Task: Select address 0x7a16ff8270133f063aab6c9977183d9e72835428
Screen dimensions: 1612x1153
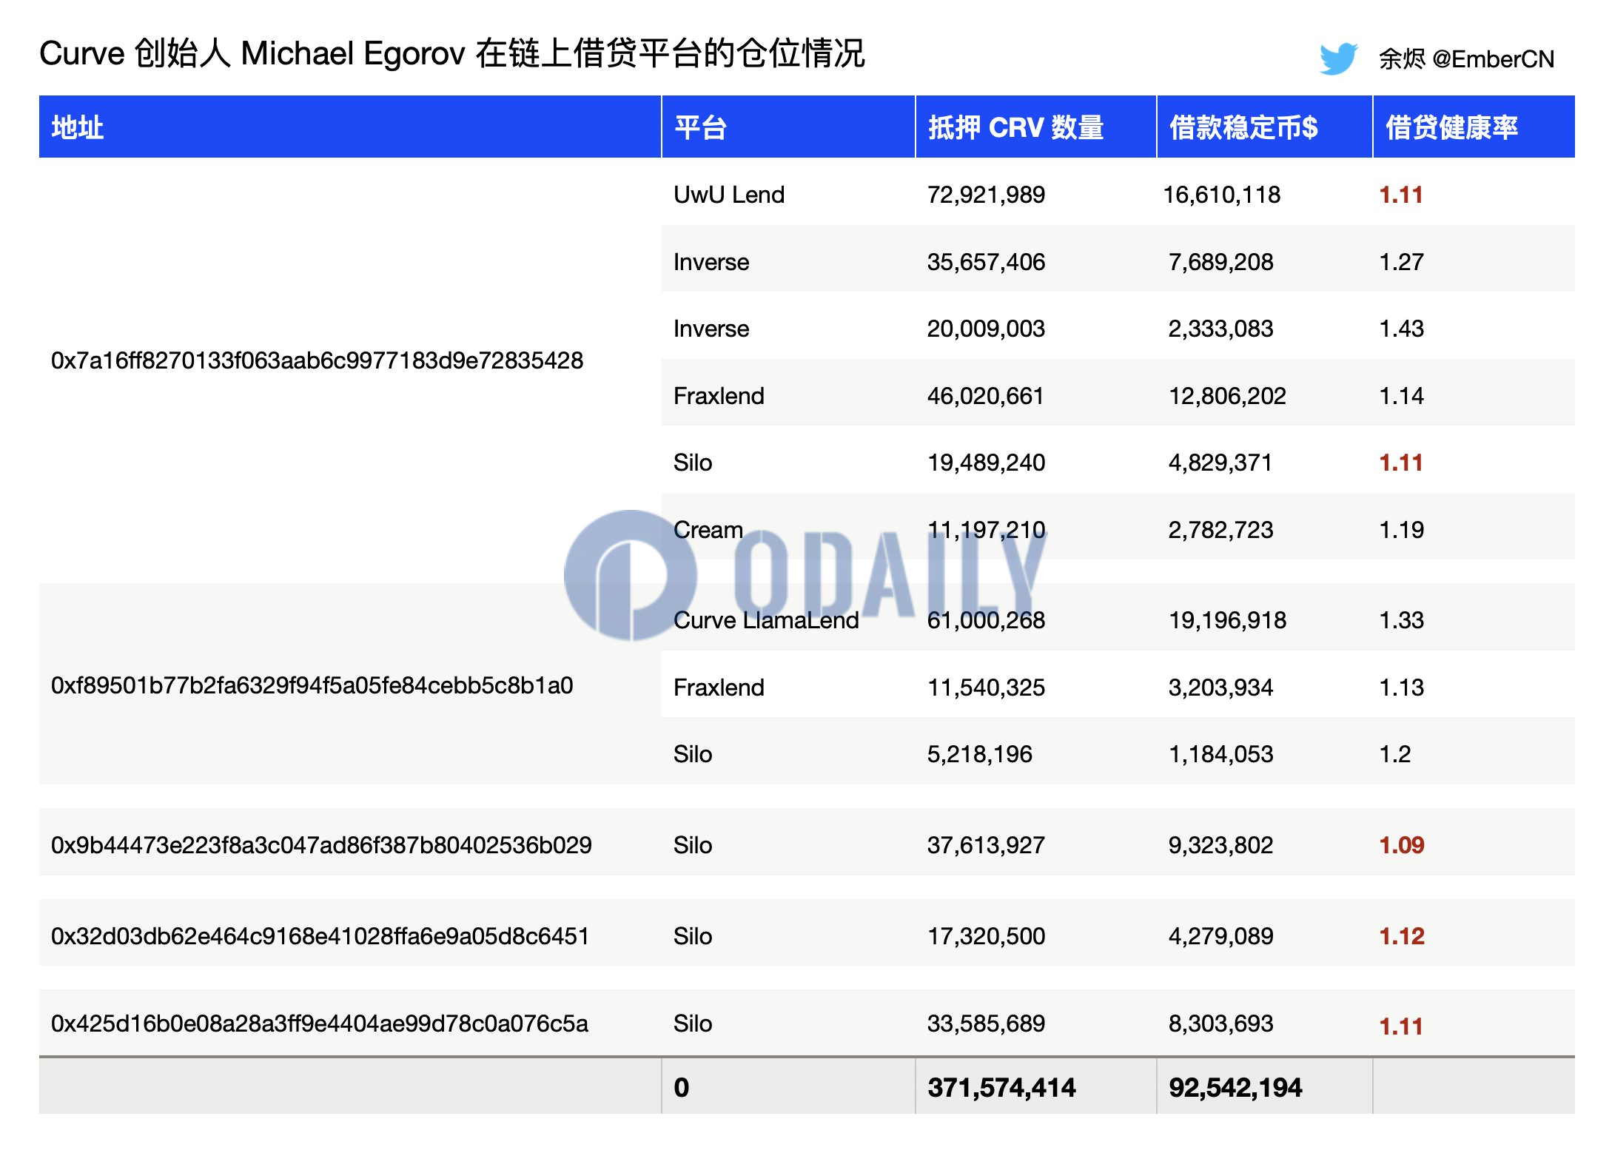Action: [317, 360]
